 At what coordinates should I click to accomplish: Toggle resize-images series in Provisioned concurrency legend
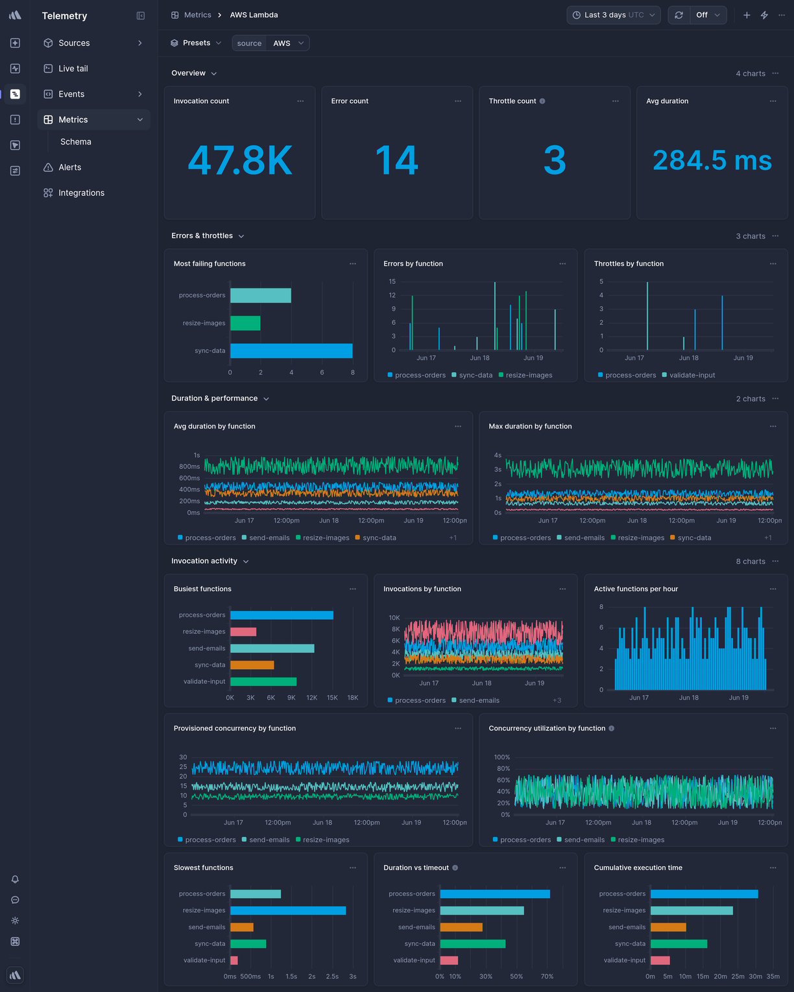322,840
